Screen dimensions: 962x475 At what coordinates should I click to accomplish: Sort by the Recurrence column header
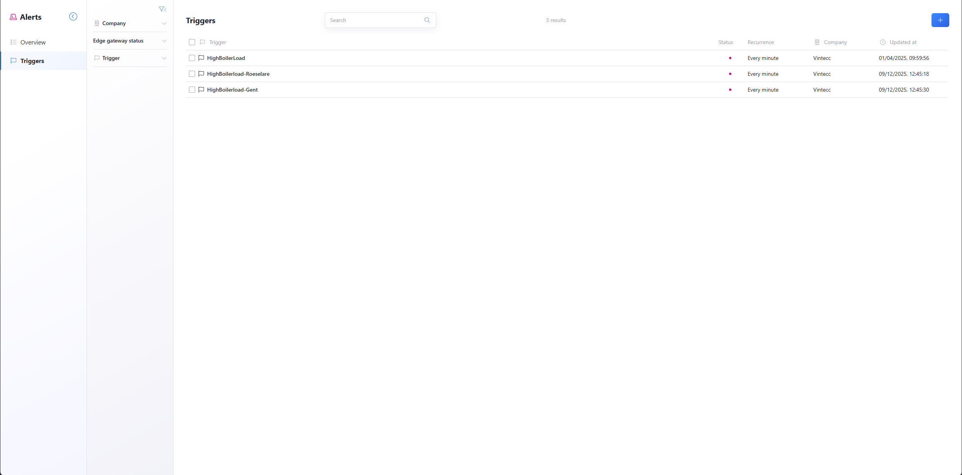point(760,42)
